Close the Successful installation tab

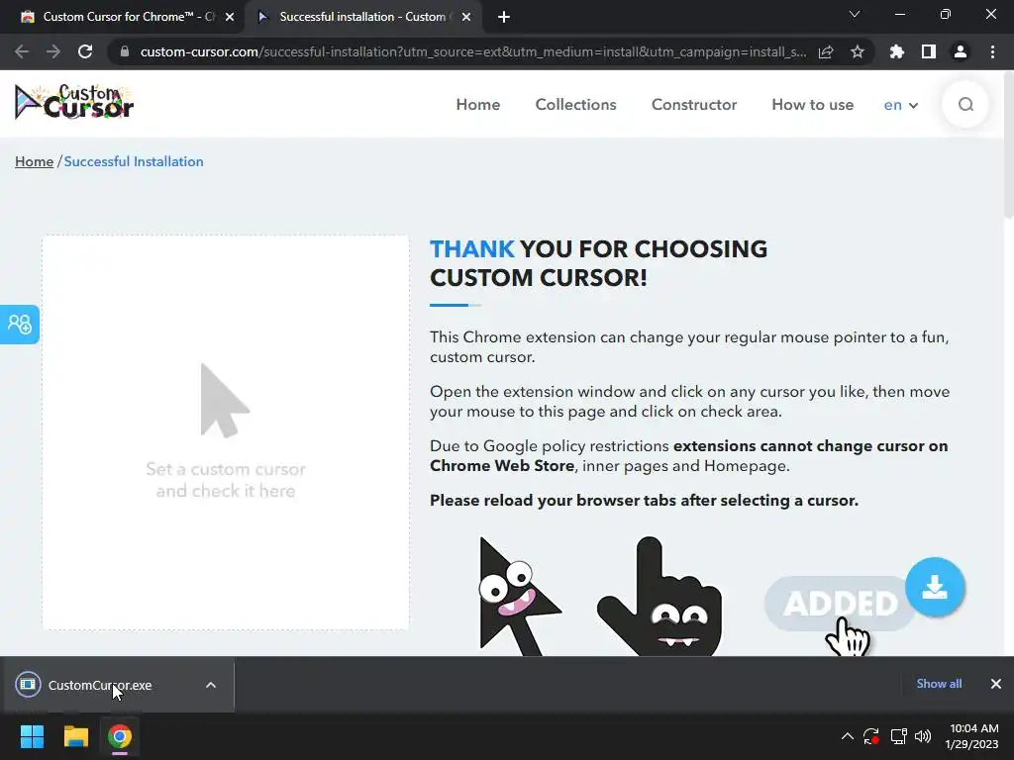coord(466,18)
